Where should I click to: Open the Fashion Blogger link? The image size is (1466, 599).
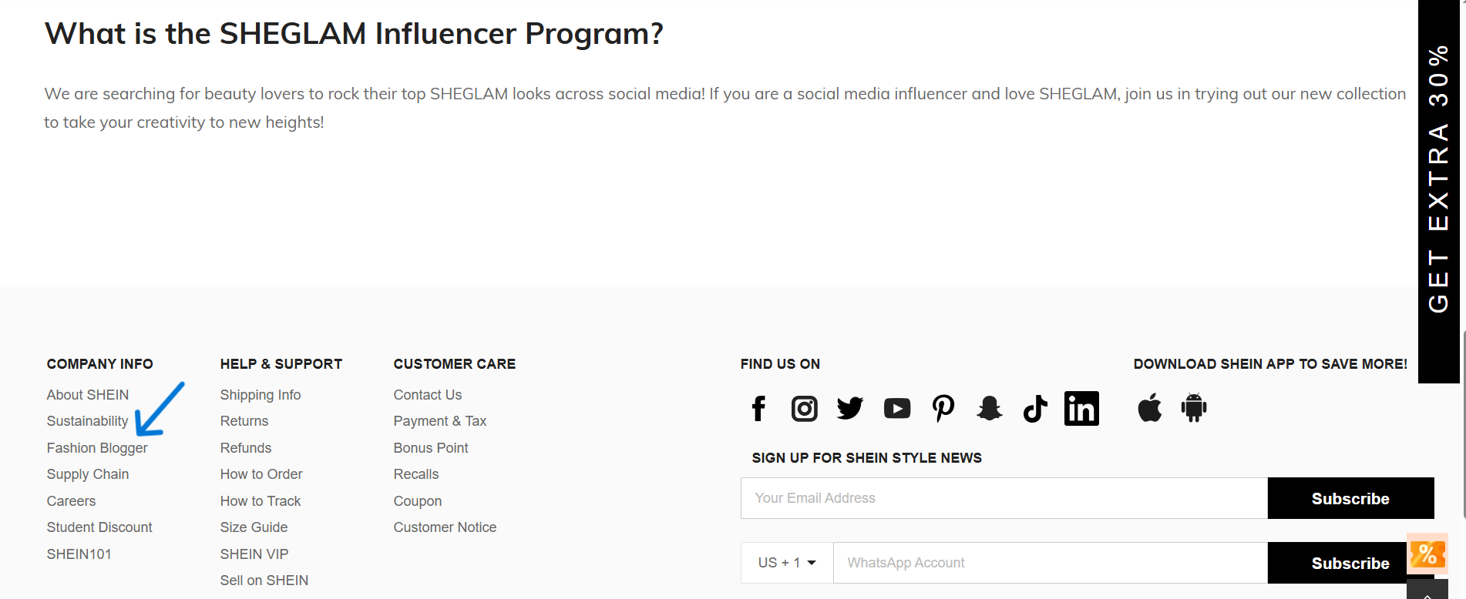point(97,448)
